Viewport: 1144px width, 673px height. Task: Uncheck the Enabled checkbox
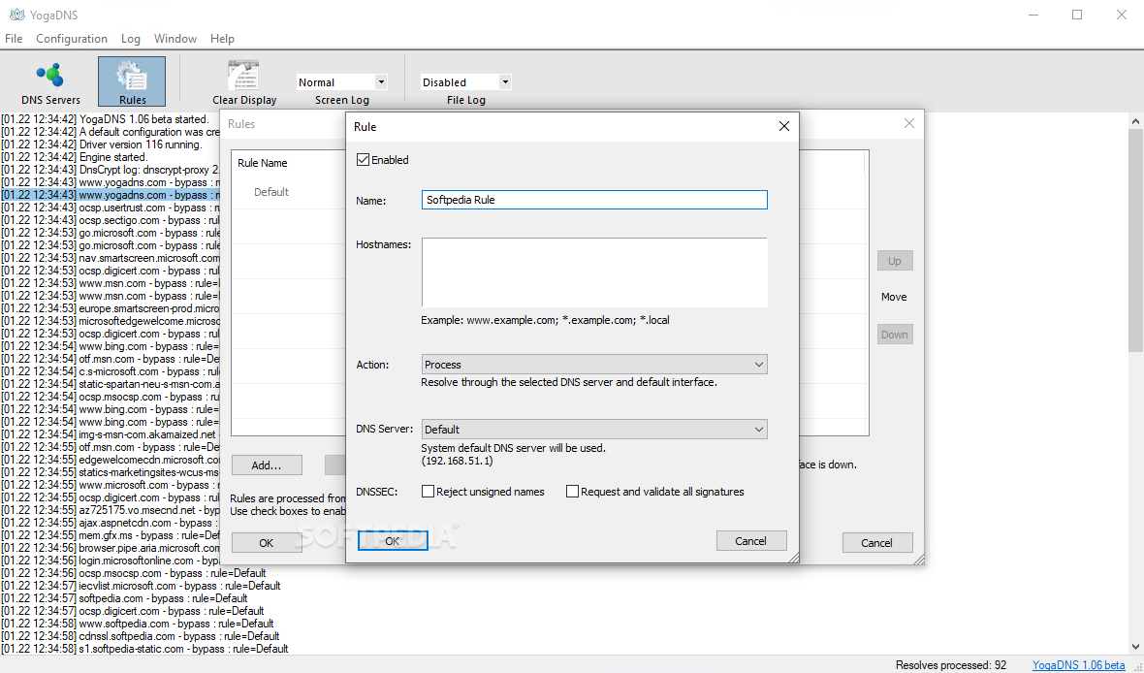click(x=364, y=160)
